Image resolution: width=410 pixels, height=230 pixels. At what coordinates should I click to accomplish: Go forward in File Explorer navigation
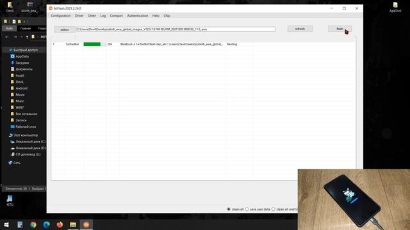click(x=15, y=37)
